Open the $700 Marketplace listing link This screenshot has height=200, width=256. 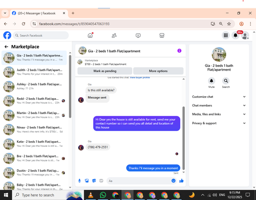point(105,64)
